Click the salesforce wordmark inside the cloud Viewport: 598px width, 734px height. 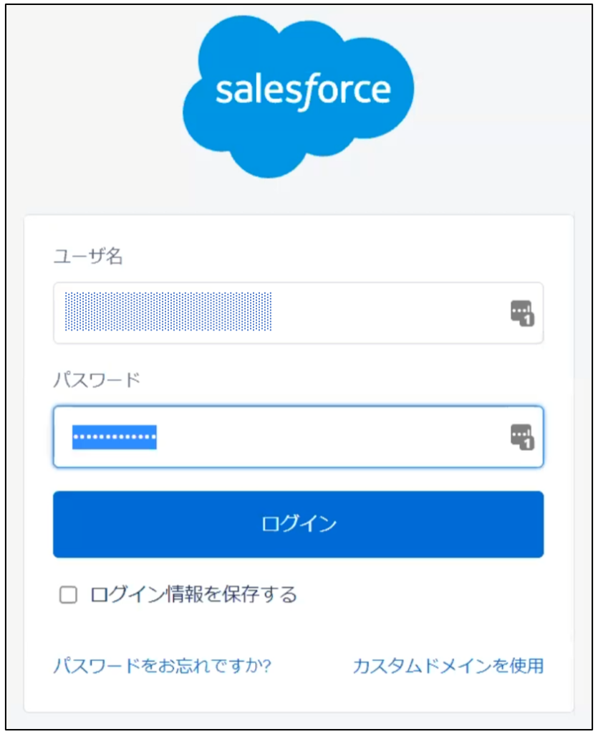[303, 91]
